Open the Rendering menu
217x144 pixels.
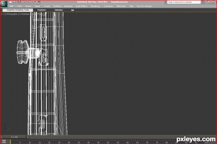click(95, 6)
